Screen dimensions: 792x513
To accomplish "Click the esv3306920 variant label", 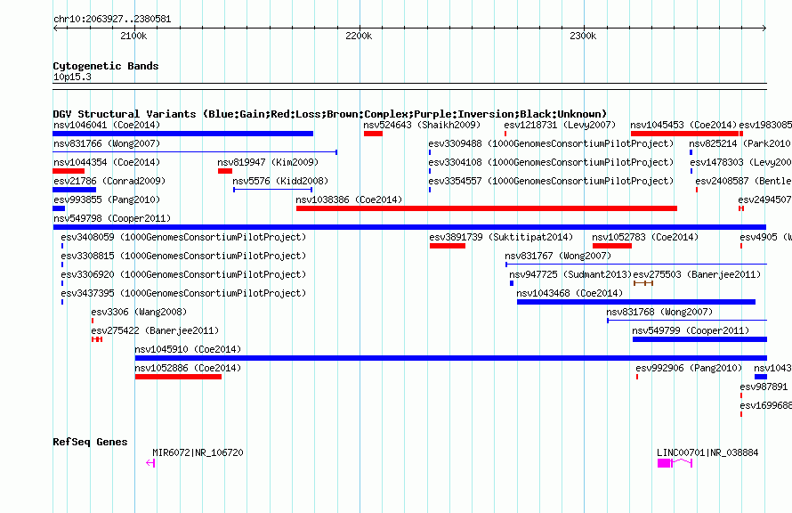I will click(x=183, y=274).
